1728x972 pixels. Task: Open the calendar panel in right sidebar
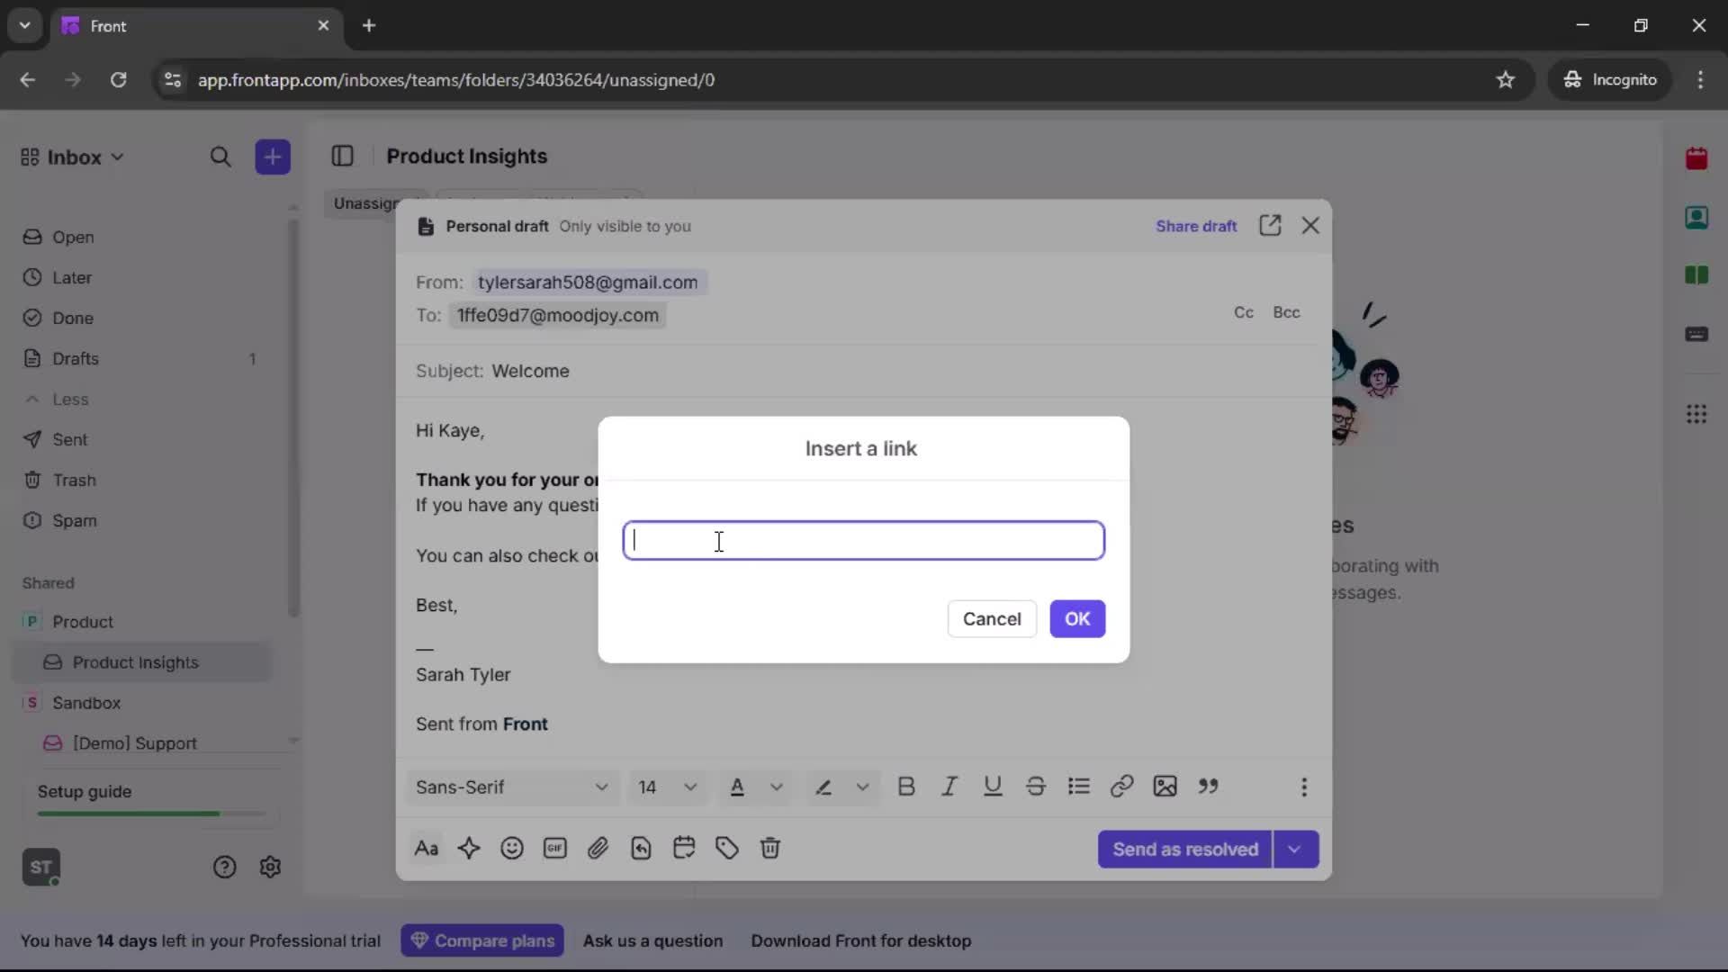[x=1697, y=158]
